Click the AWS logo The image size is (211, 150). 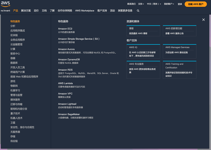[5, 4]
